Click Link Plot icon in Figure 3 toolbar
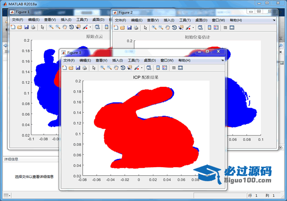The image size is (287, 201). pyautogui.click(x=149, y=68)
